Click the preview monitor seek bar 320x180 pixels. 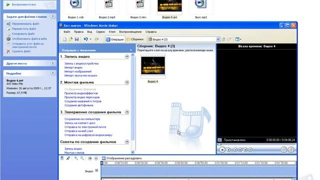[256, 144]
